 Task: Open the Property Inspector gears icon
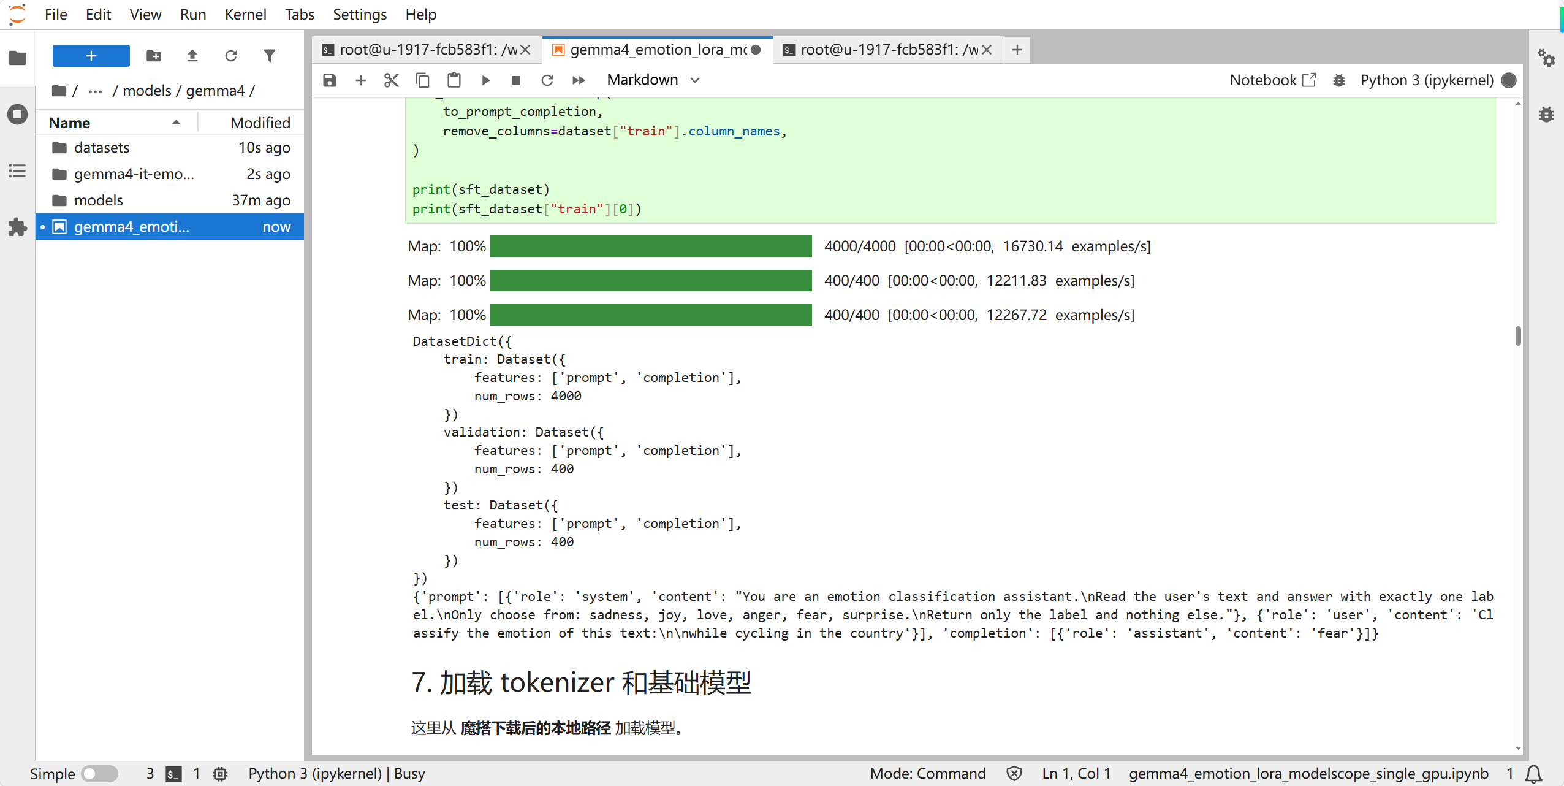point(1546,58)
